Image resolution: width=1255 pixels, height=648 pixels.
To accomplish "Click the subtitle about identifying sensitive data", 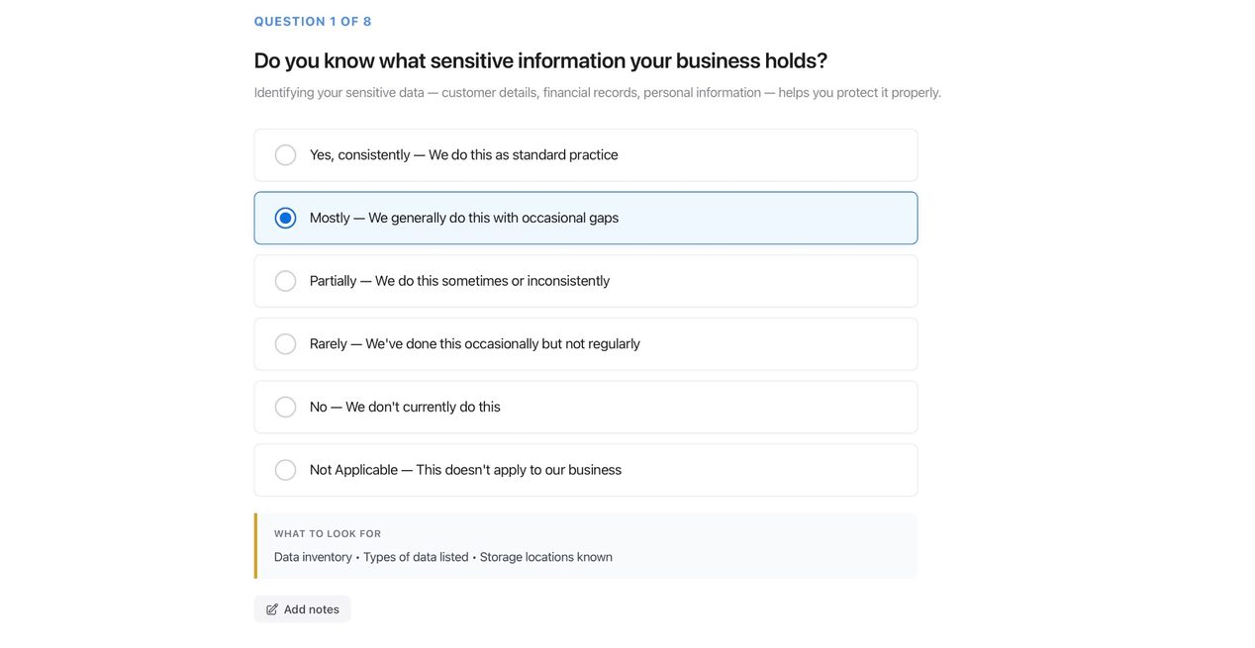I will tap(598, 90).
